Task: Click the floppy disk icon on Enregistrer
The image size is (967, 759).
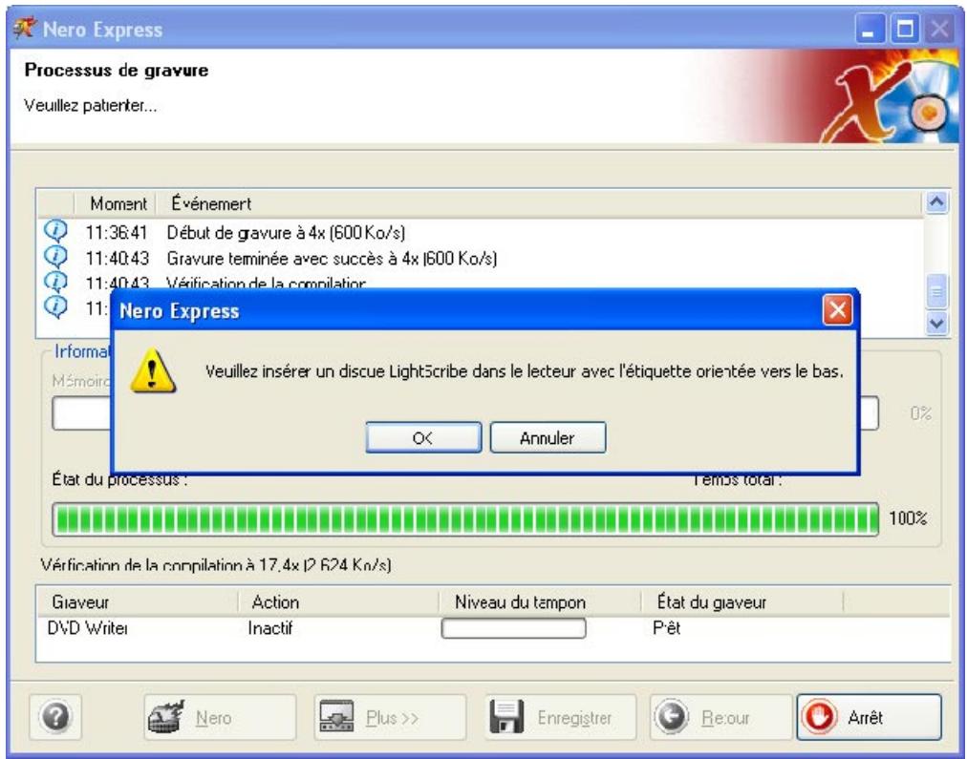Action: click(506, 716)
